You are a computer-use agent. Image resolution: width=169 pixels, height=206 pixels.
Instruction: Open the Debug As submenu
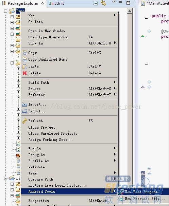click(70, 155)
